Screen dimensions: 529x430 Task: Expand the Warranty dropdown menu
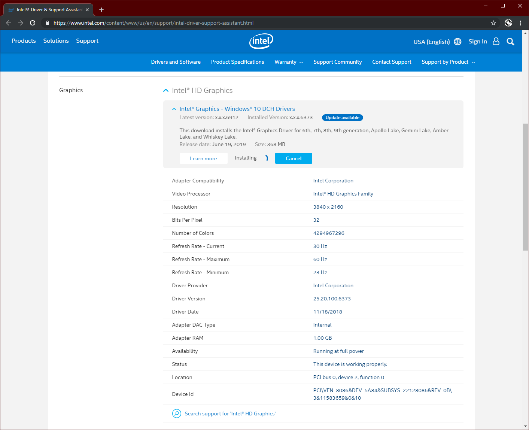[289, 62]
